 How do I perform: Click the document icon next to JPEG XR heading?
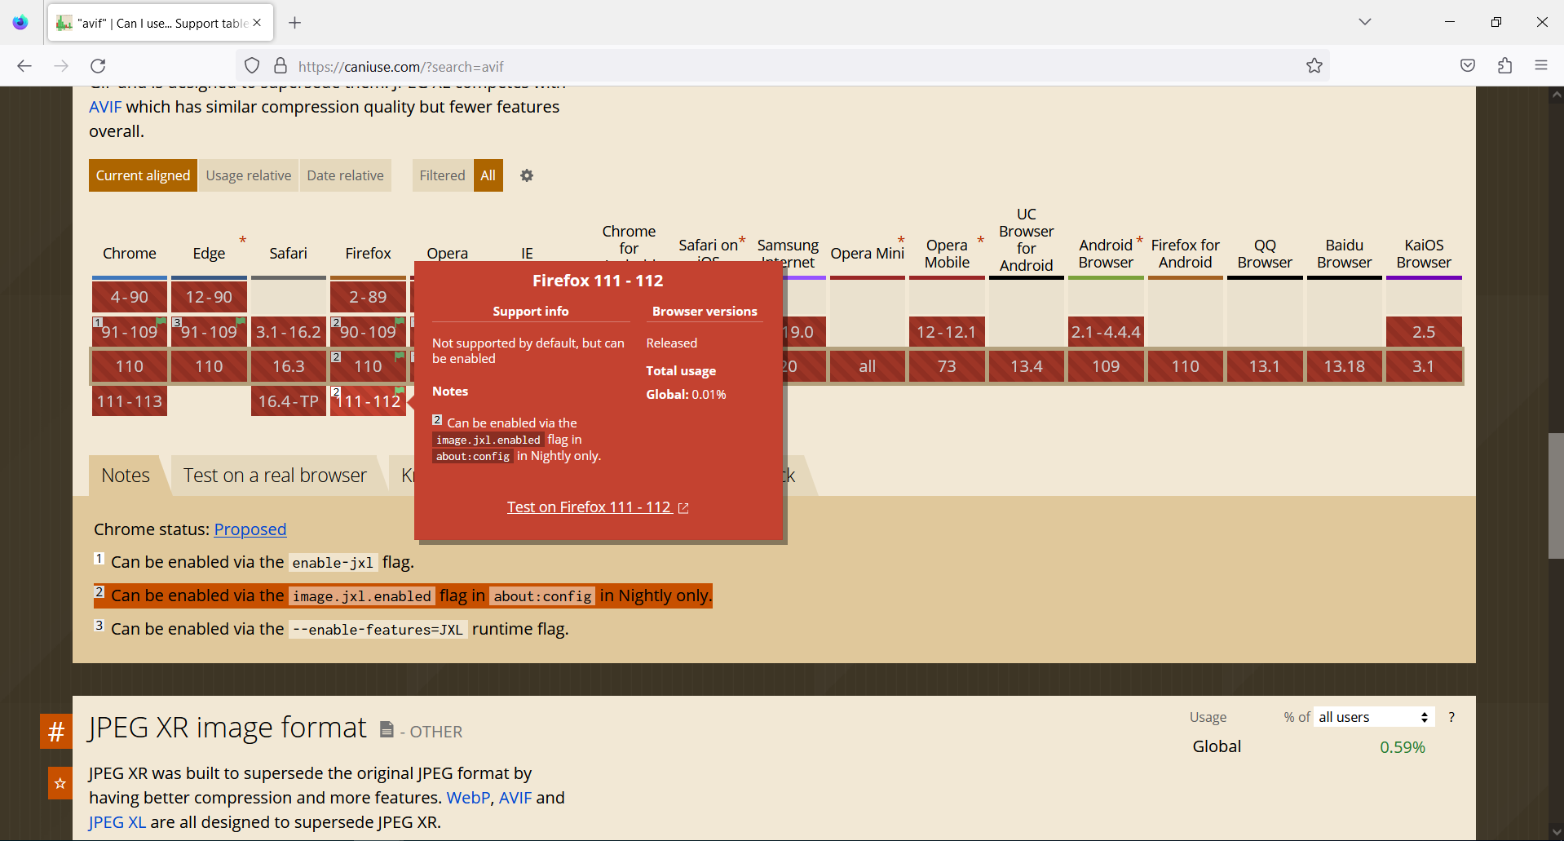pos(386,730)
